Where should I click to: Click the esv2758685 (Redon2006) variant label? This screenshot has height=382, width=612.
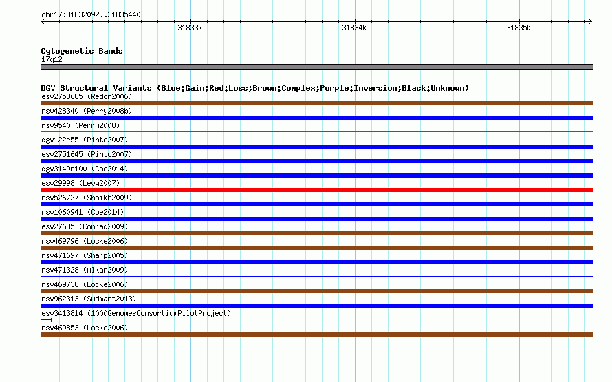pyautogui.click(x=87, y=96)
